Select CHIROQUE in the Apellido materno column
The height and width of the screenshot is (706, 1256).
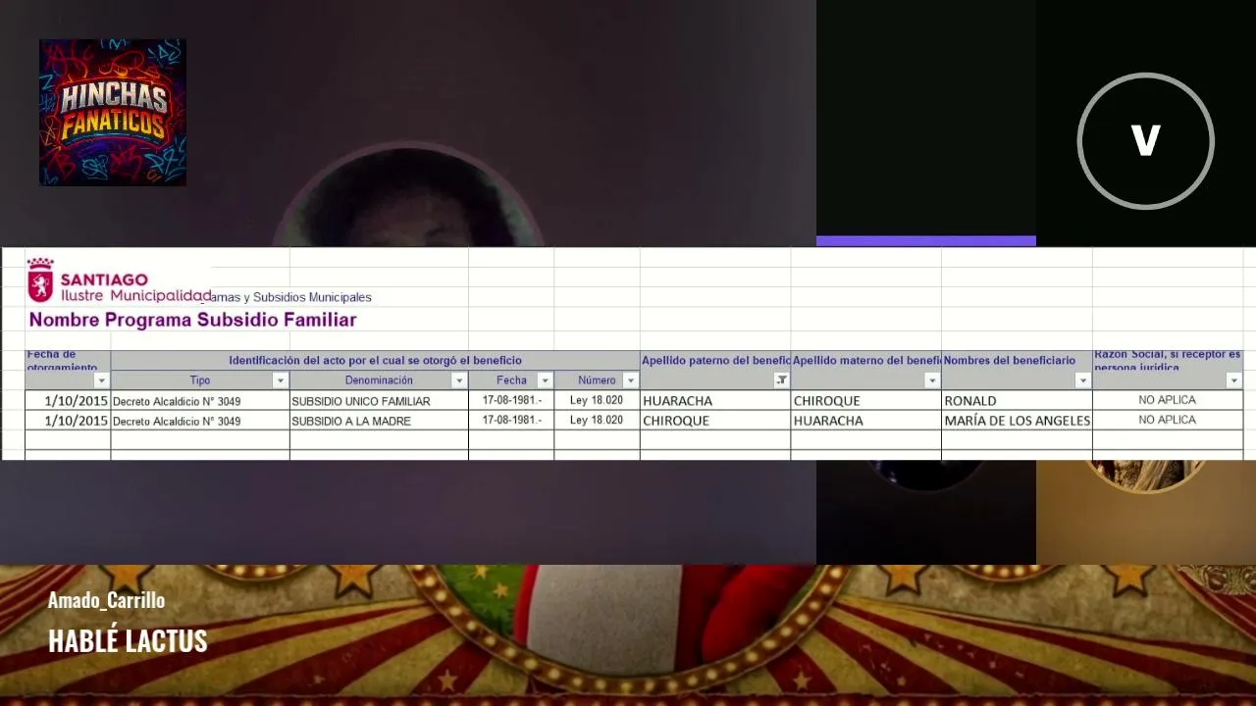pos(866,400)
